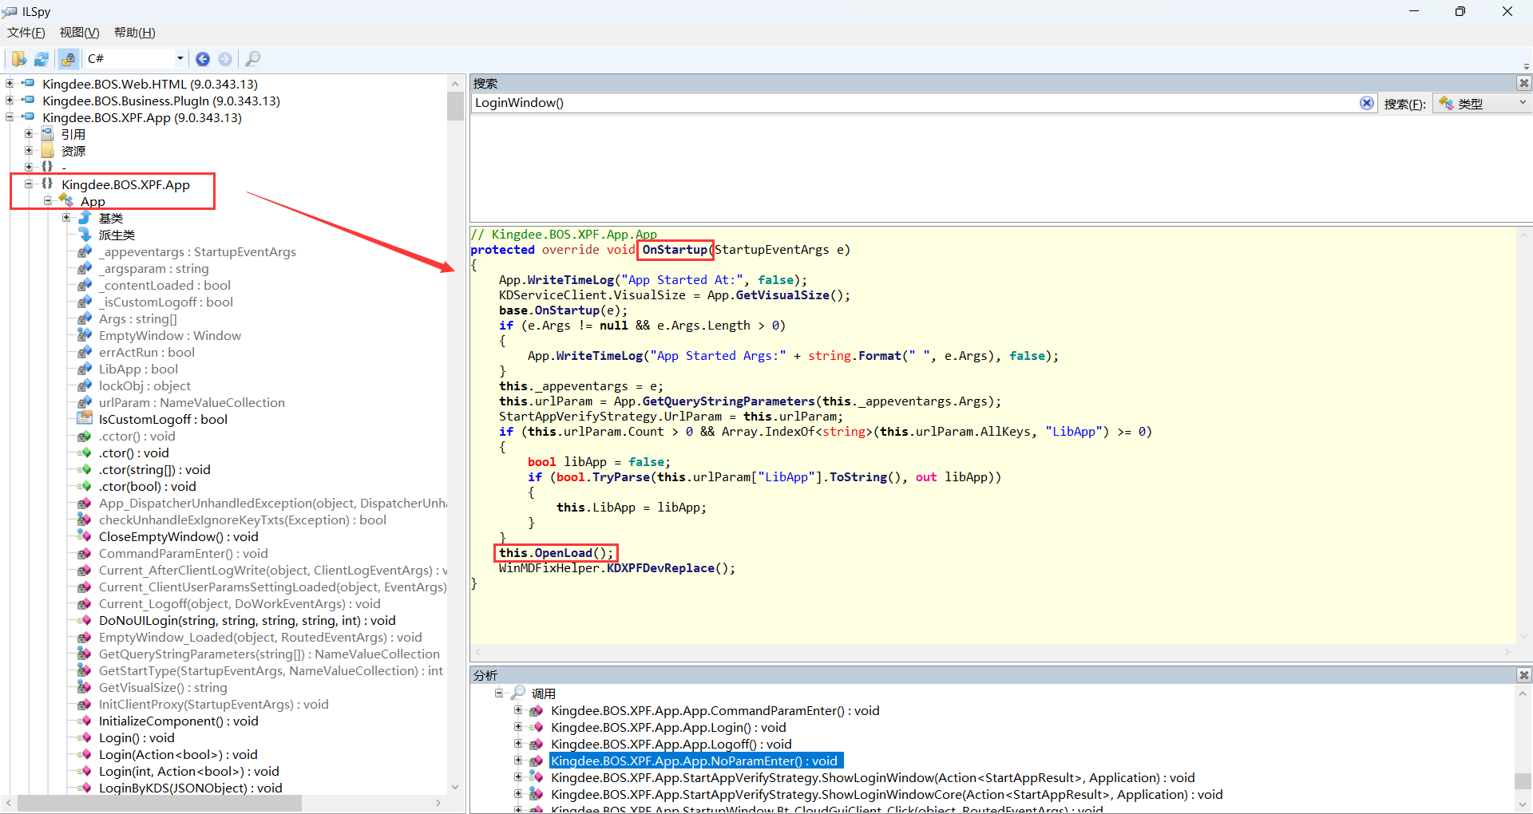Clear the search box with the X icon
1533x814 pixels.
[x=1367, y=103]
